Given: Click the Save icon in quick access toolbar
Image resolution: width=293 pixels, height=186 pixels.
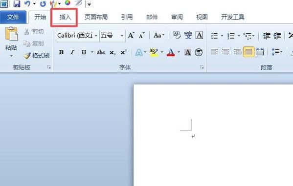Looking at the screenshot, I should coord(17,3).
